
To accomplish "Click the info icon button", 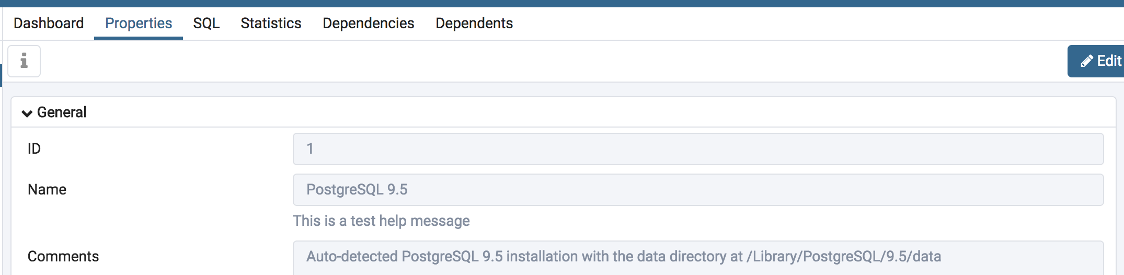I will pos(24,61).
